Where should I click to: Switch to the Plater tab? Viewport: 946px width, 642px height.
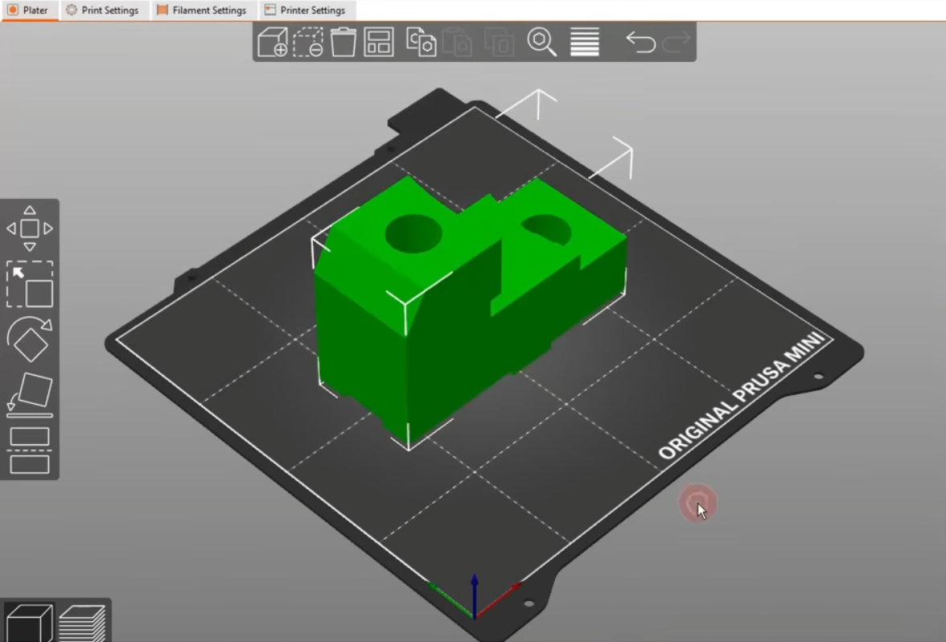click(29, 10)
